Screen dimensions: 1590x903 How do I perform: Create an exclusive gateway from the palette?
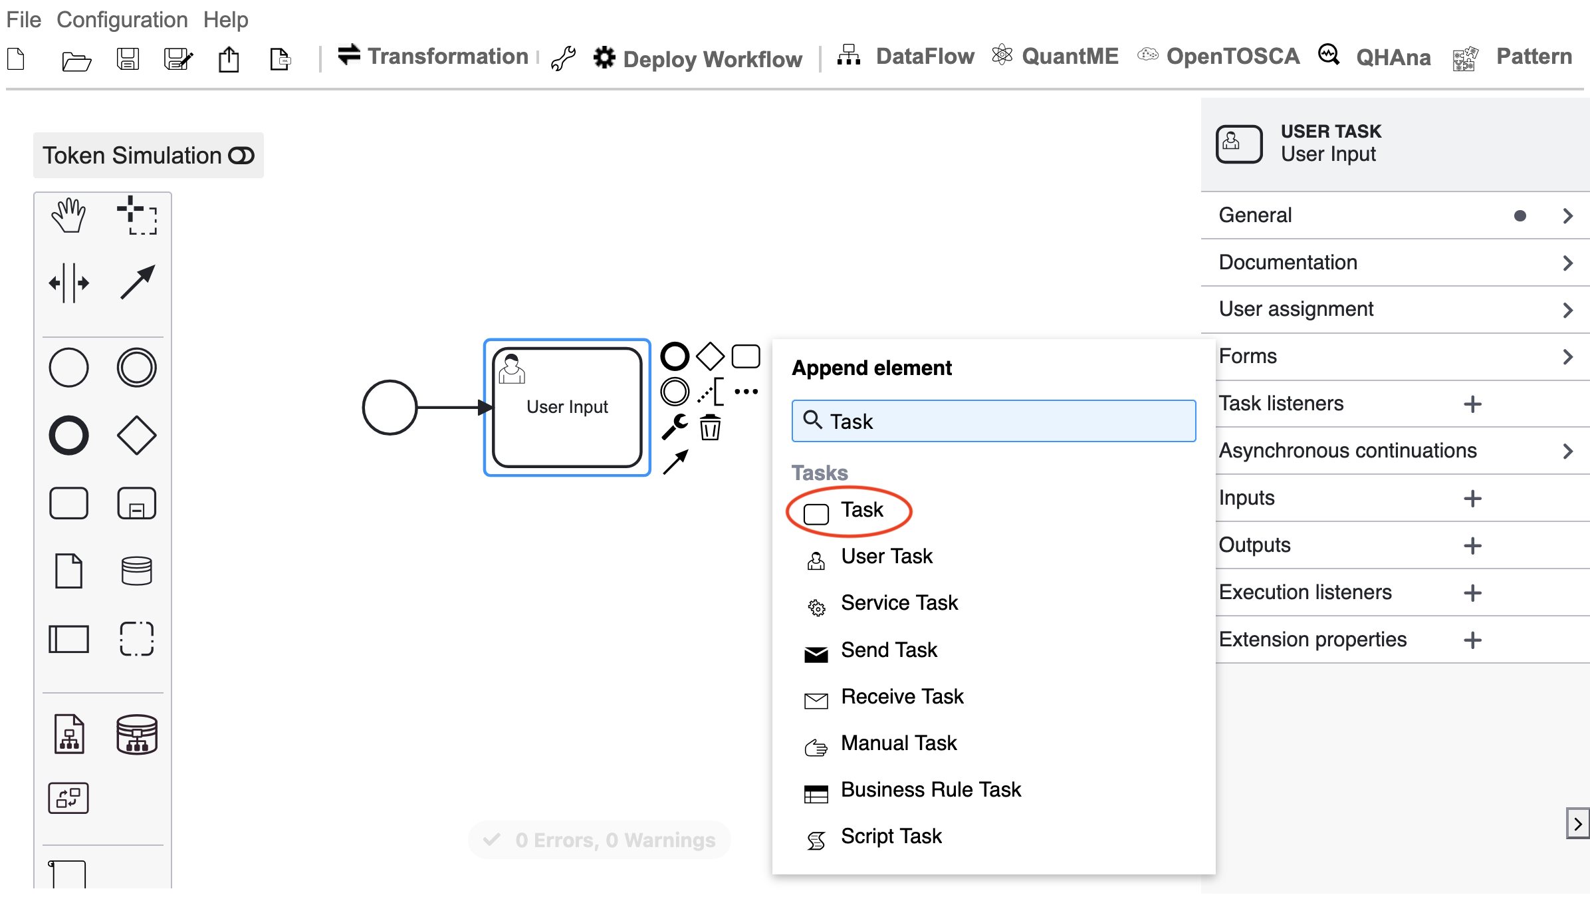tap(137, 436)
